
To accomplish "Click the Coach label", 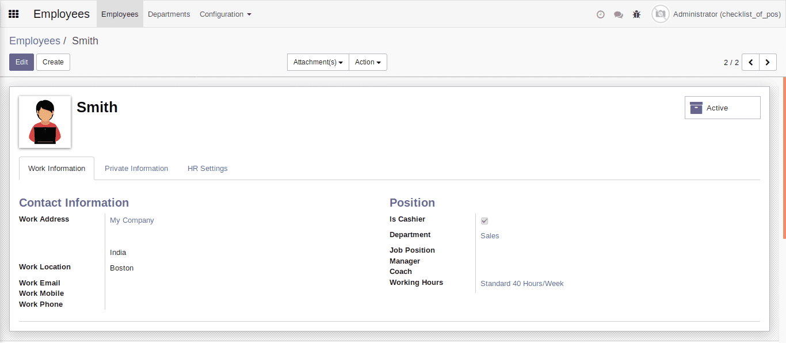I will (400, 272).
